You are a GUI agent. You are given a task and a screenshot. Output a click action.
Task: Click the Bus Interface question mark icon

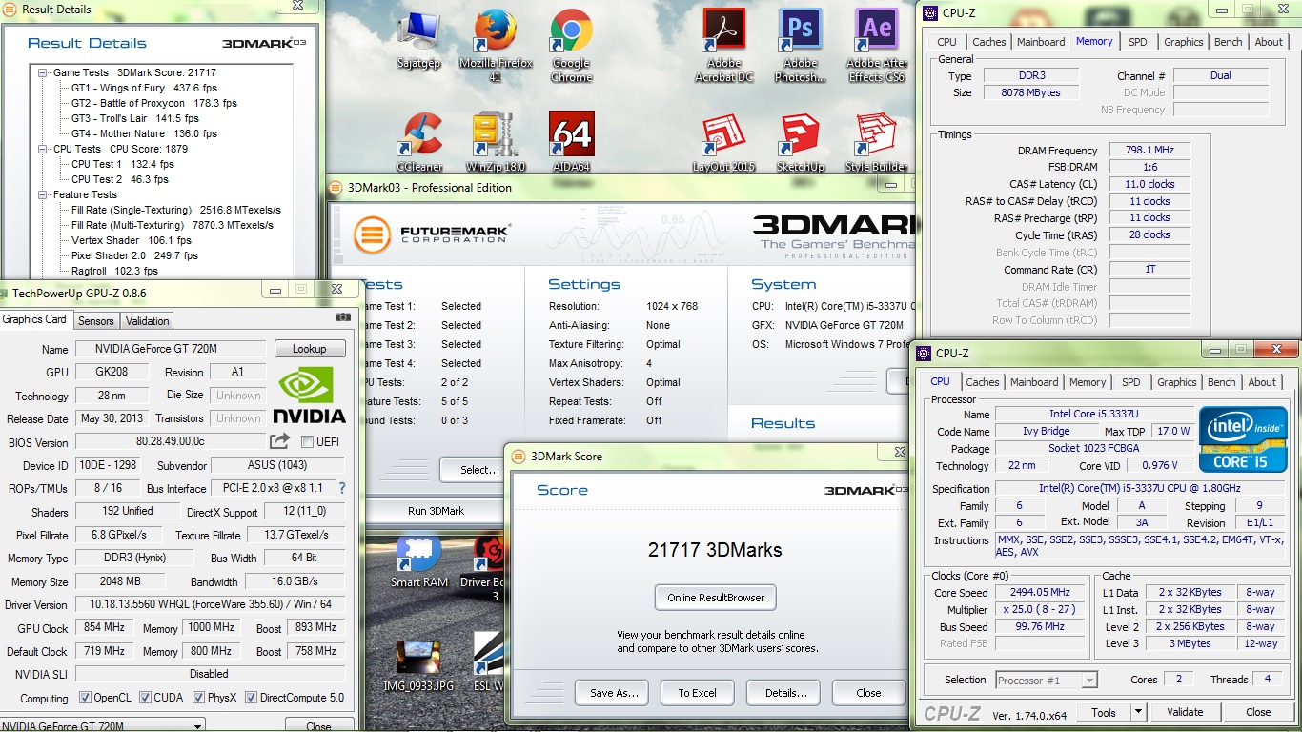(341, 488)
